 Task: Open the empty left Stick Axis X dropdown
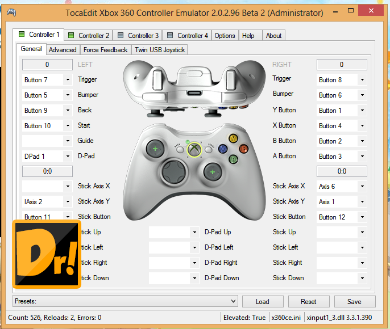[x=47, y=186]
